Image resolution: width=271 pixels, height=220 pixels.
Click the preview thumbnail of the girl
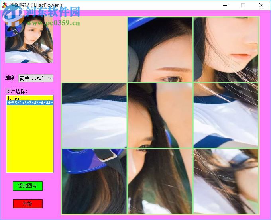click(x=29, y=39)
